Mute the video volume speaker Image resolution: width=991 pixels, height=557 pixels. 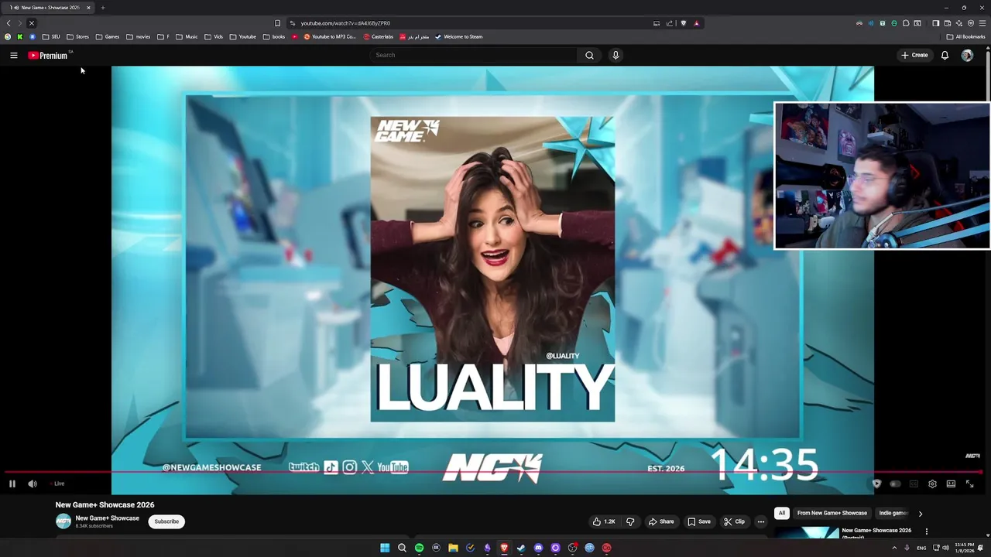(33, 484)
